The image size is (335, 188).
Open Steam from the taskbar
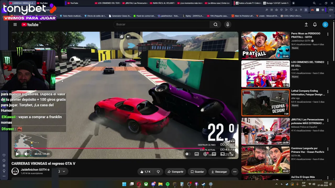(x=203, y=184)
